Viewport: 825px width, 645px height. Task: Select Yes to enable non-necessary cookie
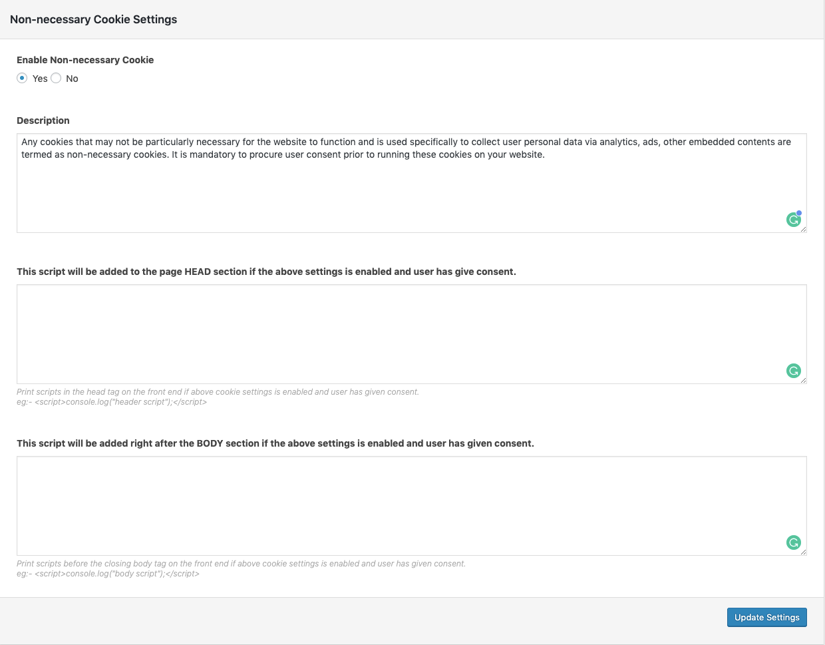click(x=23, y=79)
